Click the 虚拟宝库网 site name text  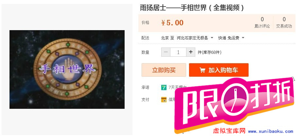coord(229,131)
